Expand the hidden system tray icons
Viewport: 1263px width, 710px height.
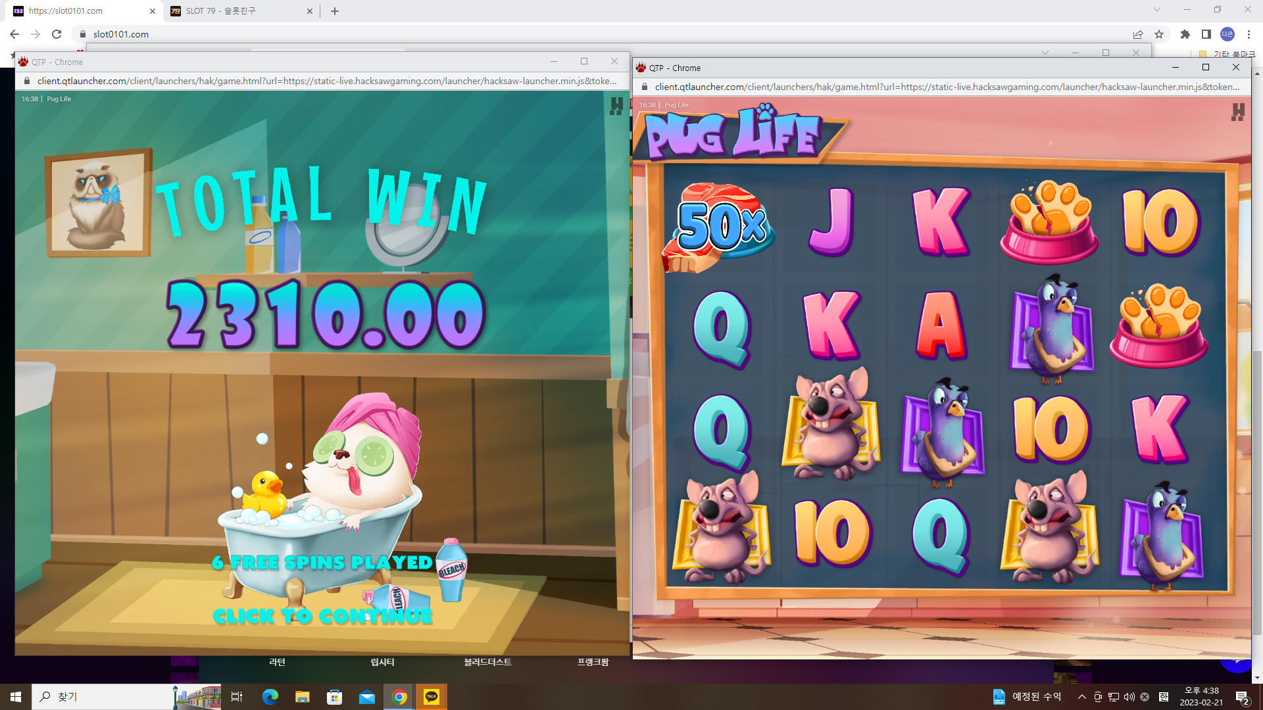pyautogui.click(x=1081, y=697)
